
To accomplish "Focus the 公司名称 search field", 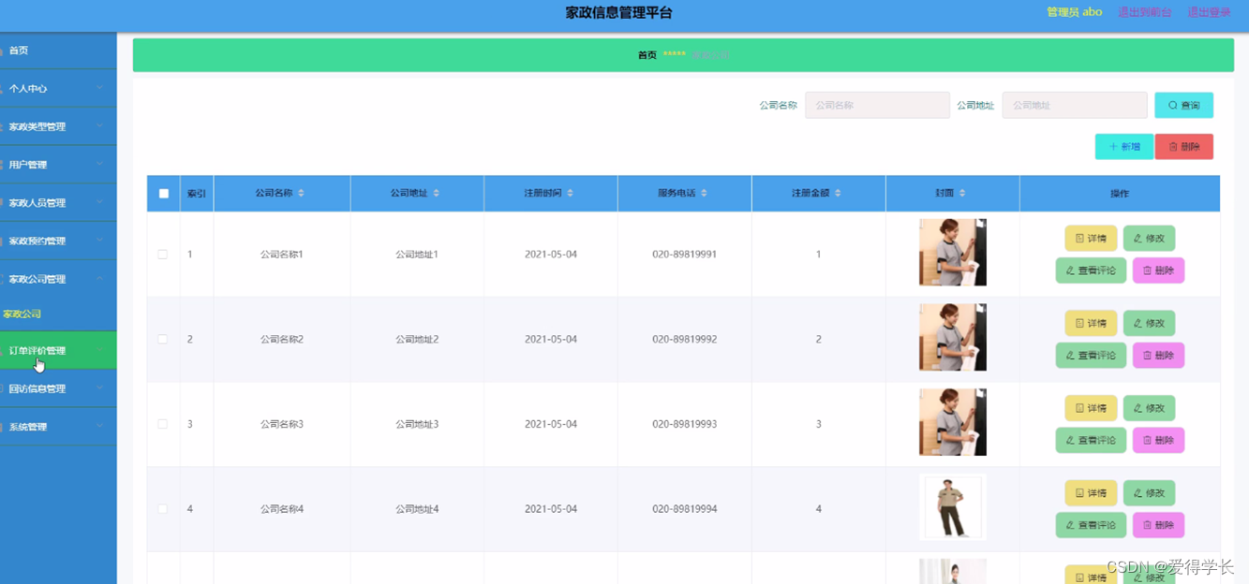I will click(877, 105).
